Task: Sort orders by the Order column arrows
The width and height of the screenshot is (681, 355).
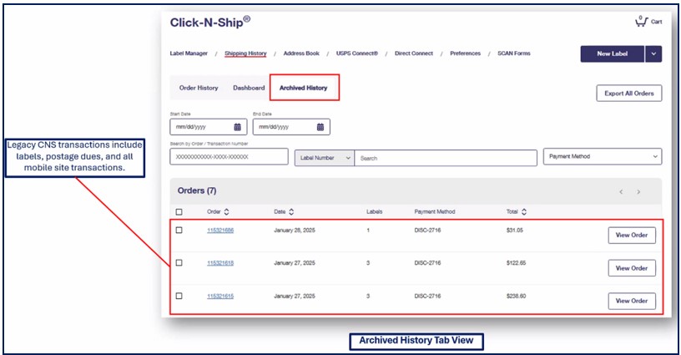Action: (227, 211)
